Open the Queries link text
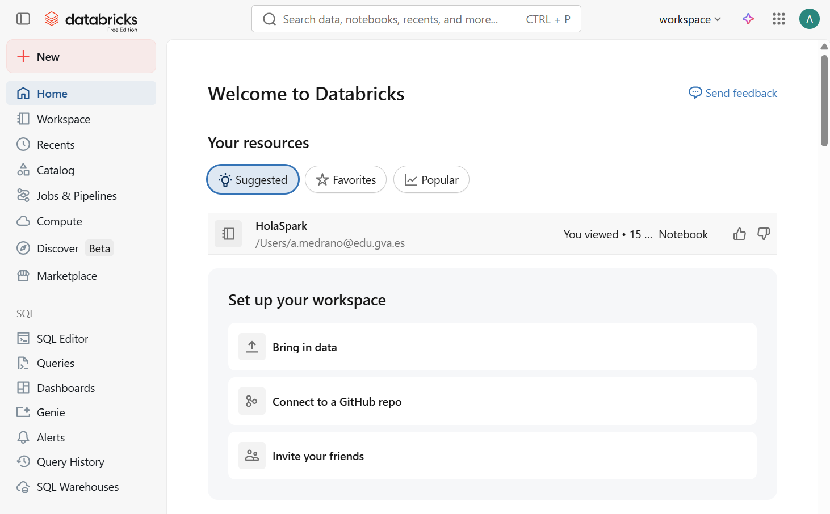 (56, 363)
